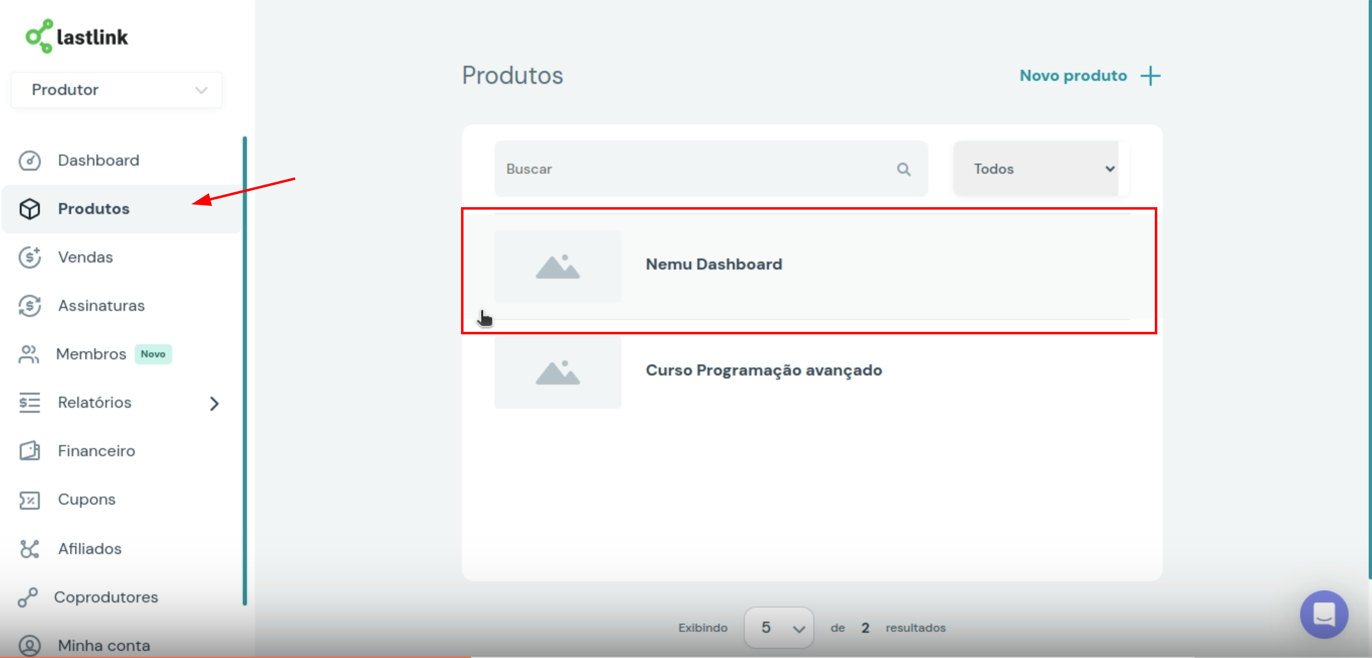Click the Dashboard gauge icon
Viewport: 1372px width, 658px height.
(30, 160)
